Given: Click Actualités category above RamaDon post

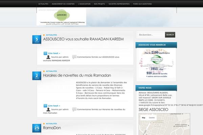Looking at the screenshot, I should (x=51, y=124).
